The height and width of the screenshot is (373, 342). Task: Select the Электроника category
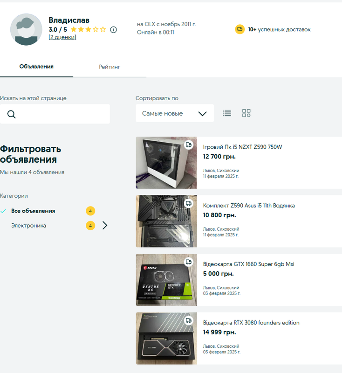(28, 226)
